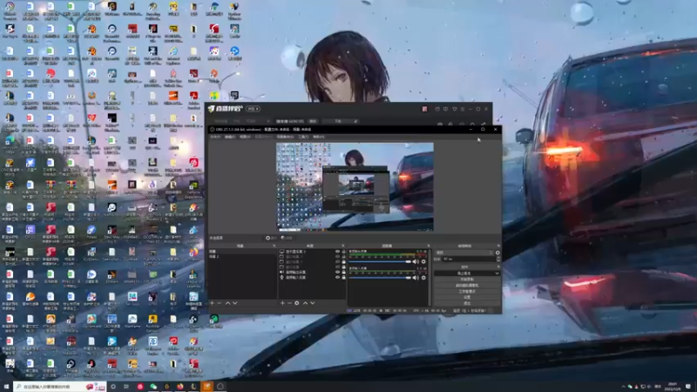The width and height of the screenshot is (697, 392).
Task: Click Start Virtual Camera button
Action: (467, 286)
